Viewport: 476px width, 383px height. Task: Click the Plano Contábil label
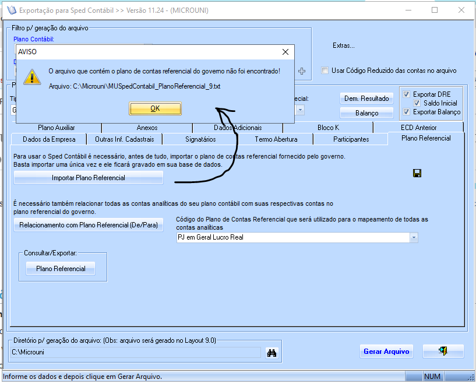(x=34, y=39)
